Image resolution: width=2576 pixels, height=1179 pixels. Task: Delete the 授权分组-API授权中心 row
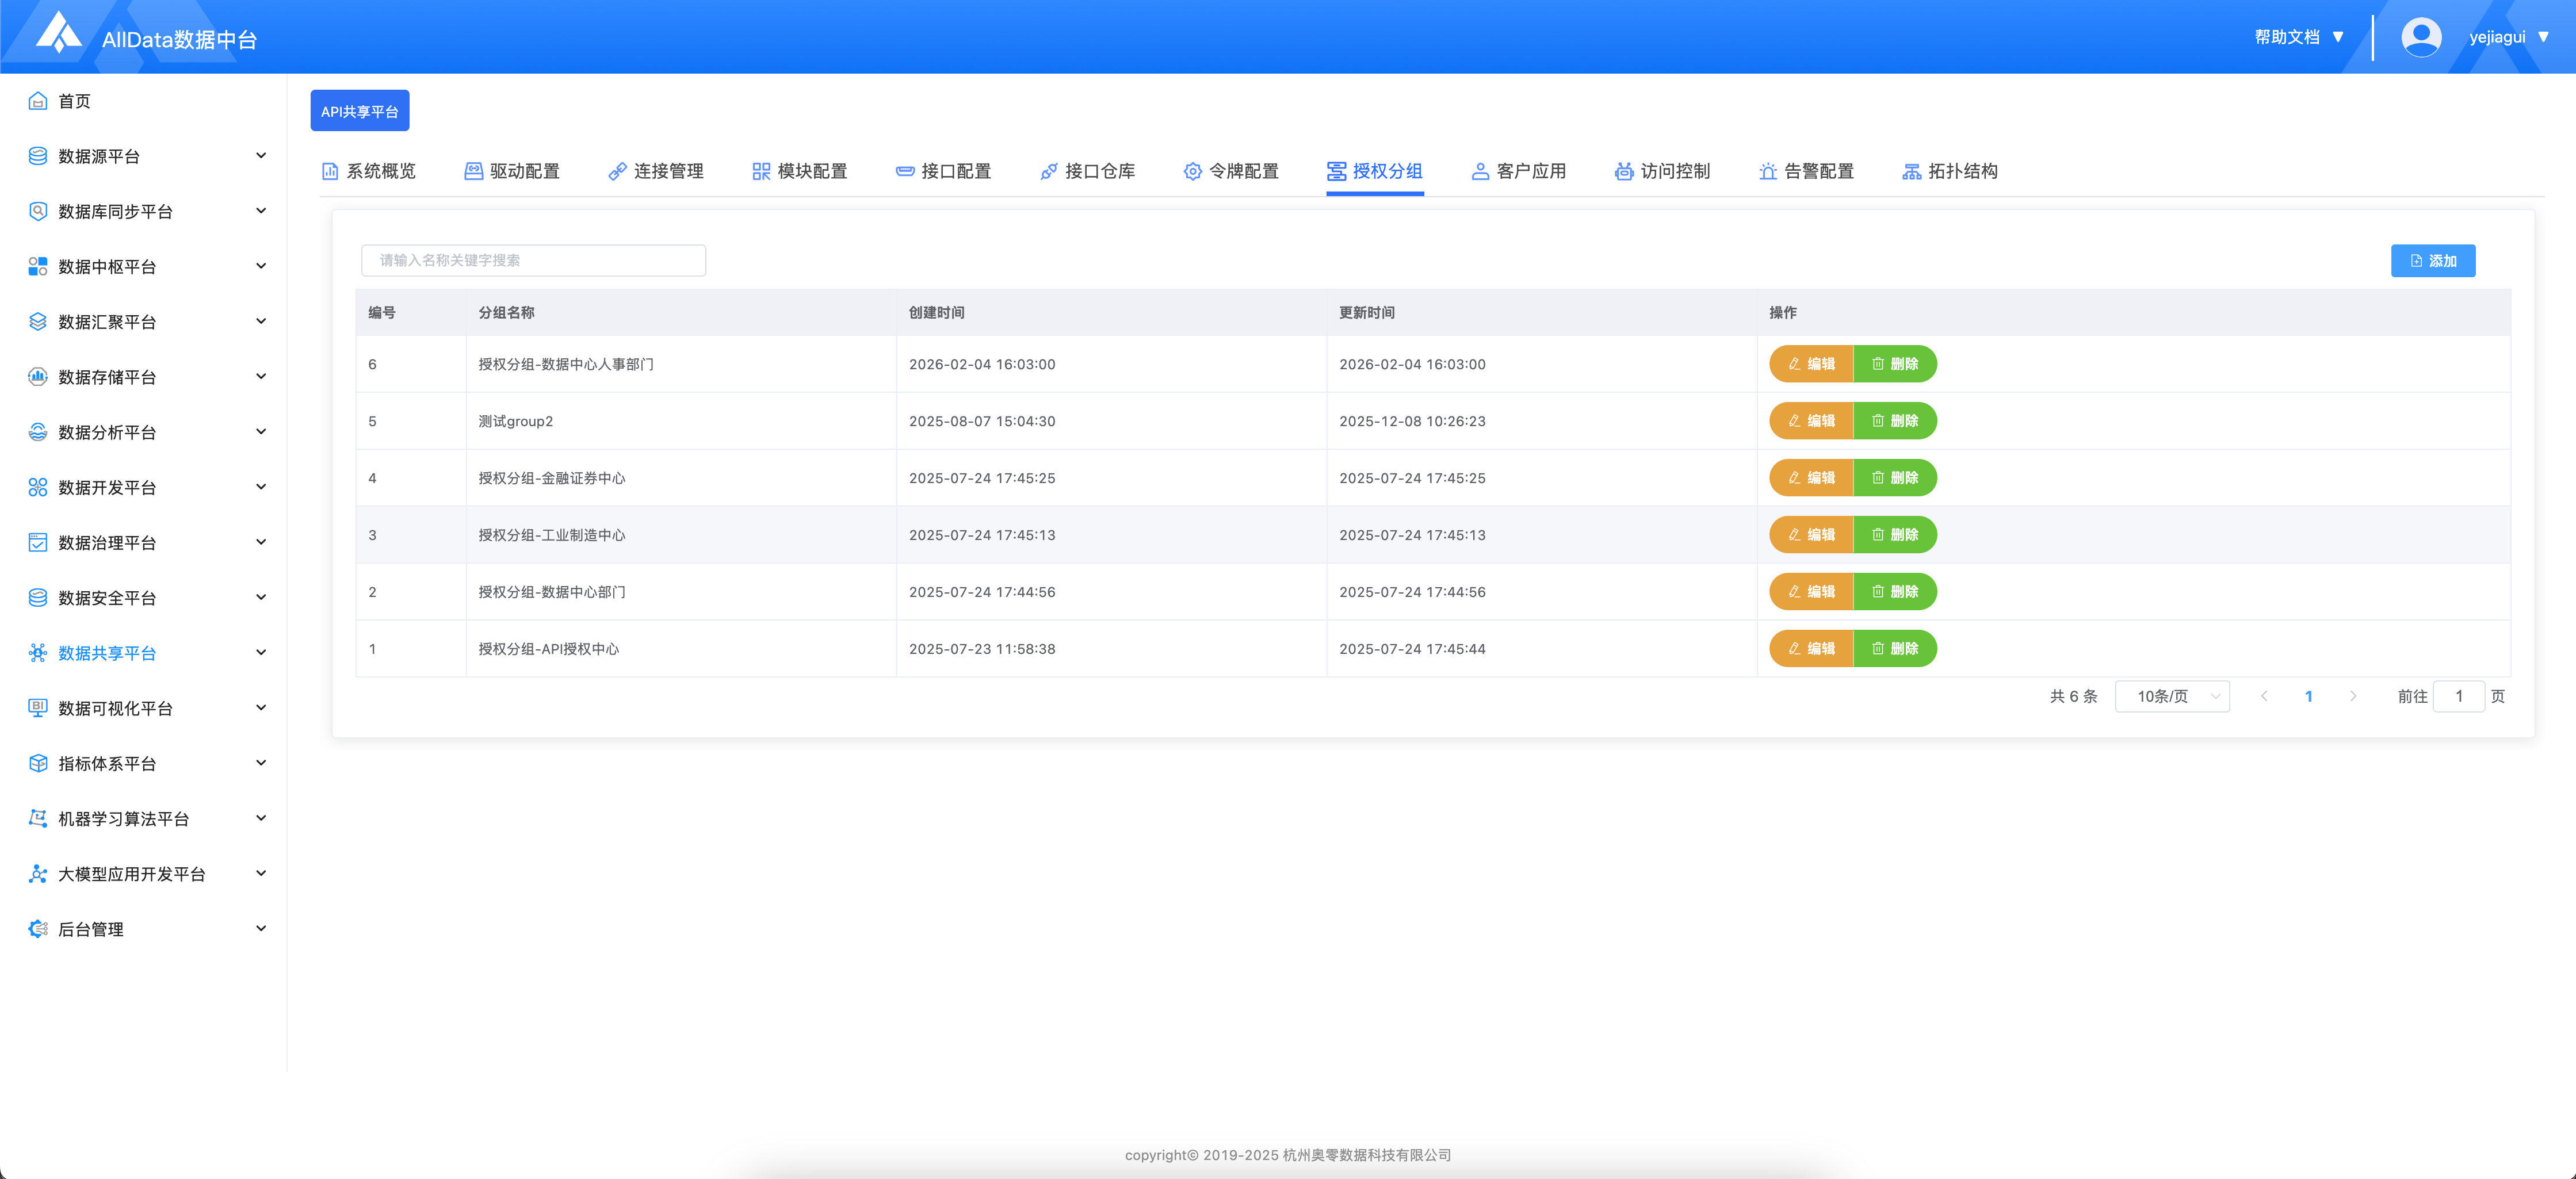point(1895,649)
